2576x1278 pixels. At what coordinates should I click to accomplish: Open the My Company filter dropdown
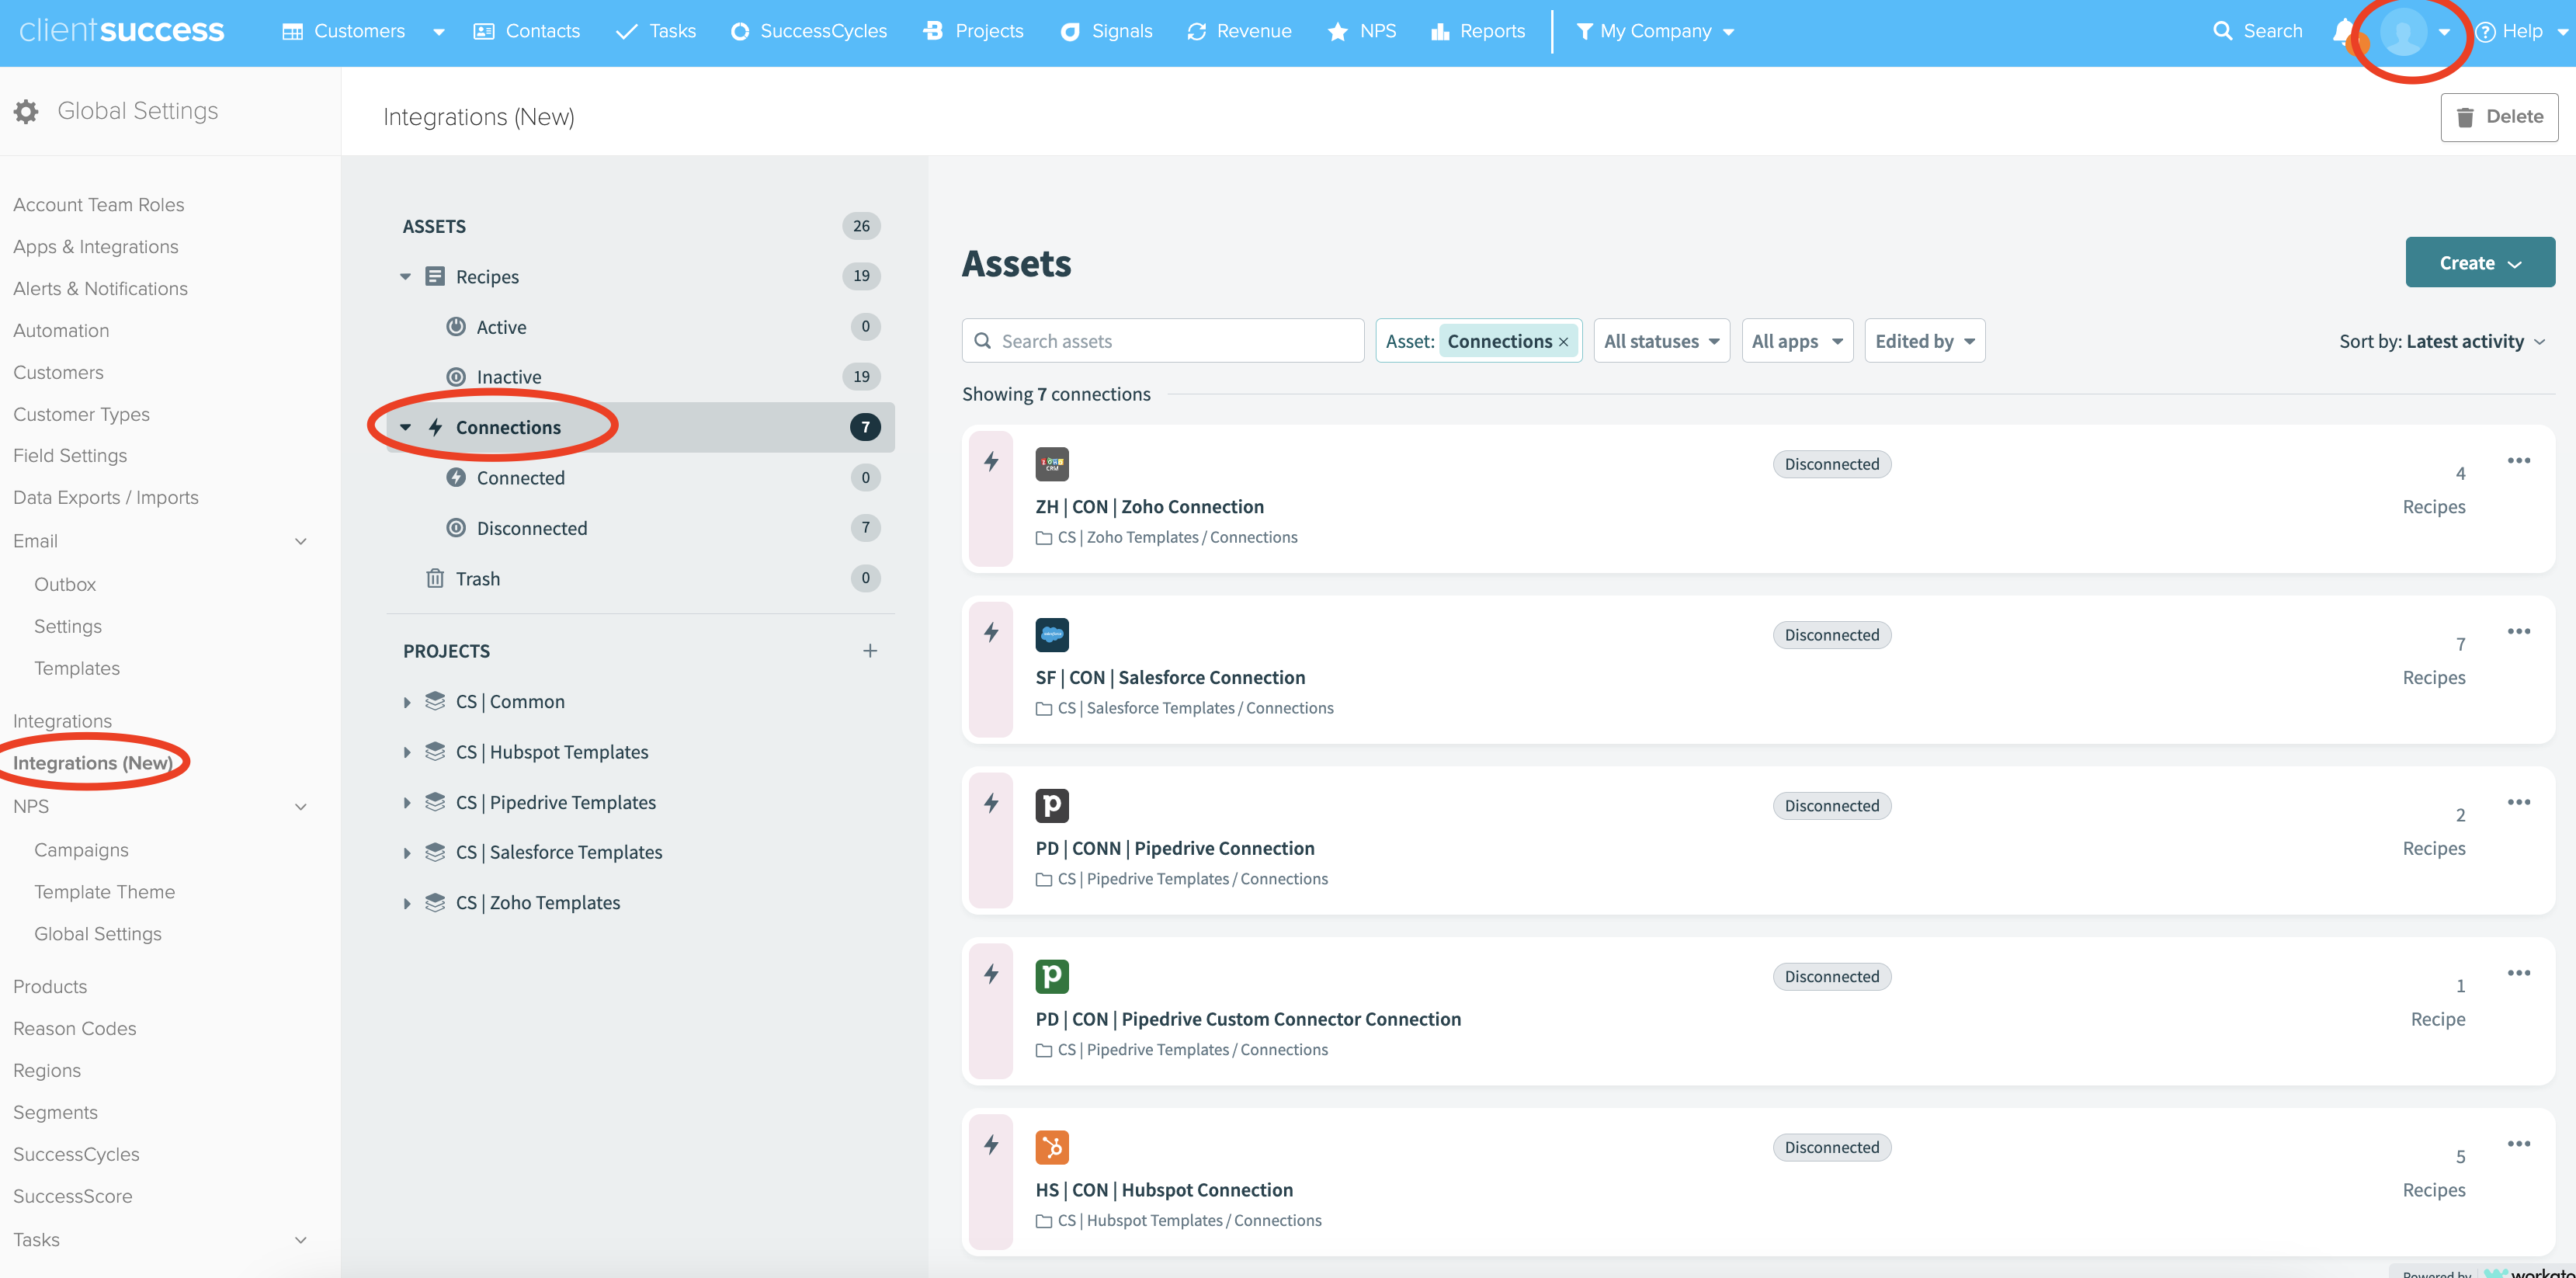pos(1655,31)
